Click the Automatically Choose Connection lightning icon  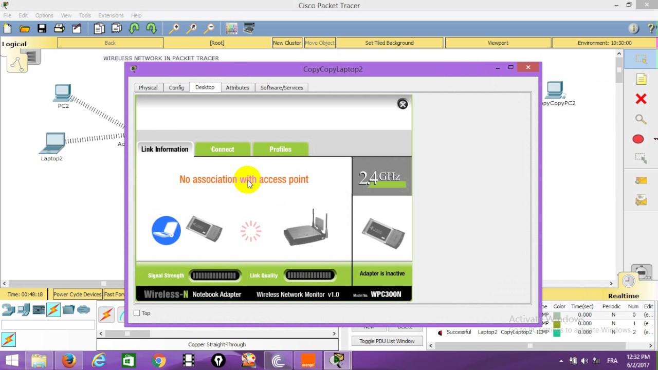pyautogui.click(x=106, y=314)
